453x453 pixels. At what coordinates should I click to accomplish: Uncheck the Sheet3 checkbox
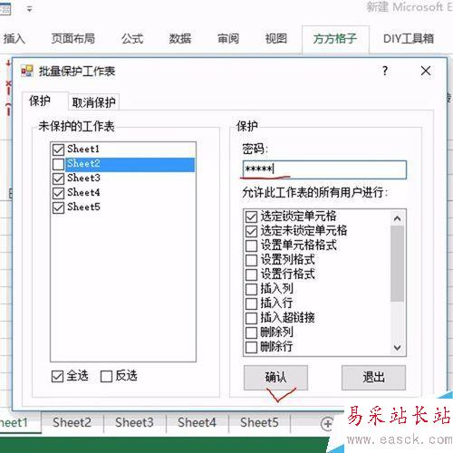coord(58,178)
